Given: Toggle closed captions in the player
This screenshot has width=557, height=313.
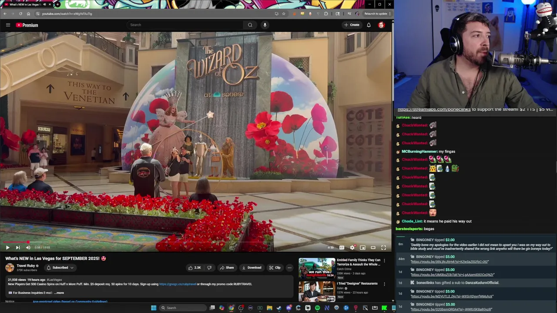Looking at the screenshot, I should tap(342, 247).
